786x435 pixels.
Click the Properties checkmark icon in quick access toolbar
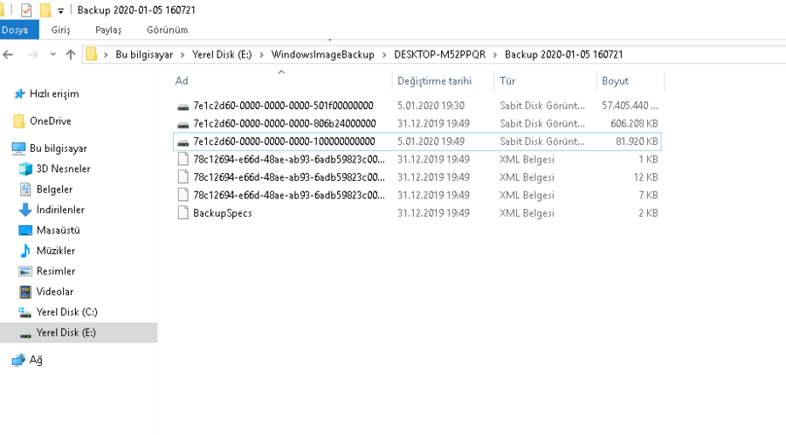(26, 10)
